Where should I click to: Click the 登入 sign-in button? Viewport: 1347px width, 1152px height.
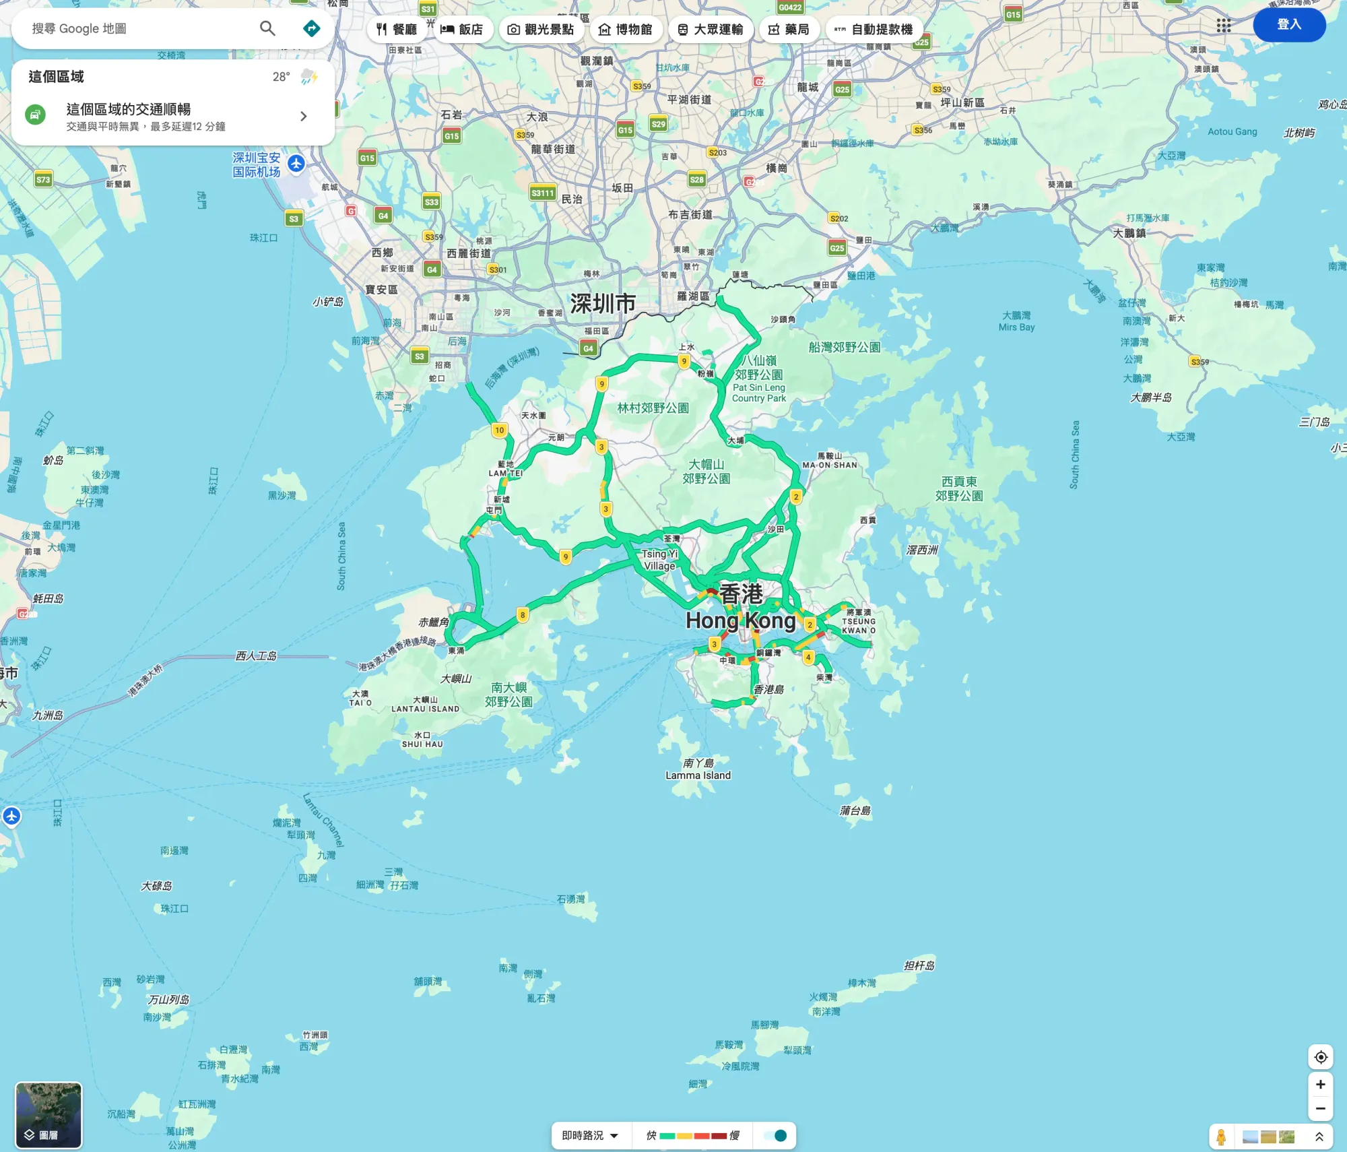tap(1289, 24)
